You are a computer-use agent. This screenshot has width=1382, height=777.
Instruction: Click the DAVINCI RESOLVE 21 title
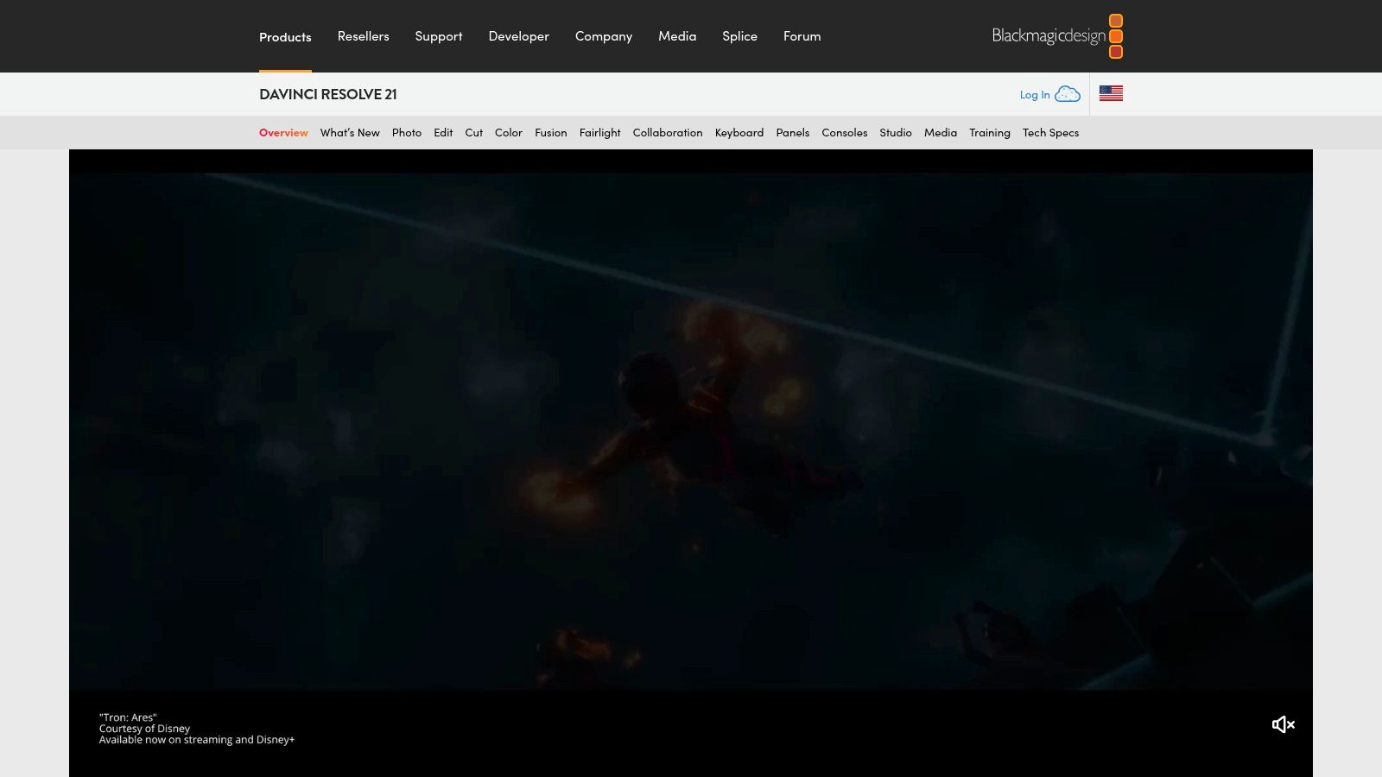tap(328, 94)
